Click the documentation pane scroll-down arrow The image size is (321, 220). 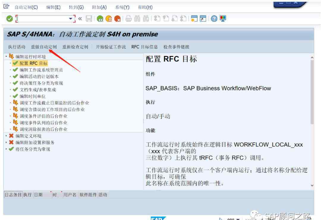point(312,186)
